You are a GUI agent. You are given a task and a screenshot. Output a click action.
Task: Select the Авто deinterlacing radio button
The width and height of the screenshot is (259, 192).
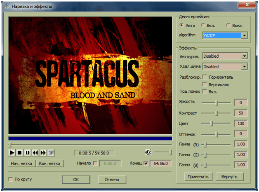coord(182,25)
